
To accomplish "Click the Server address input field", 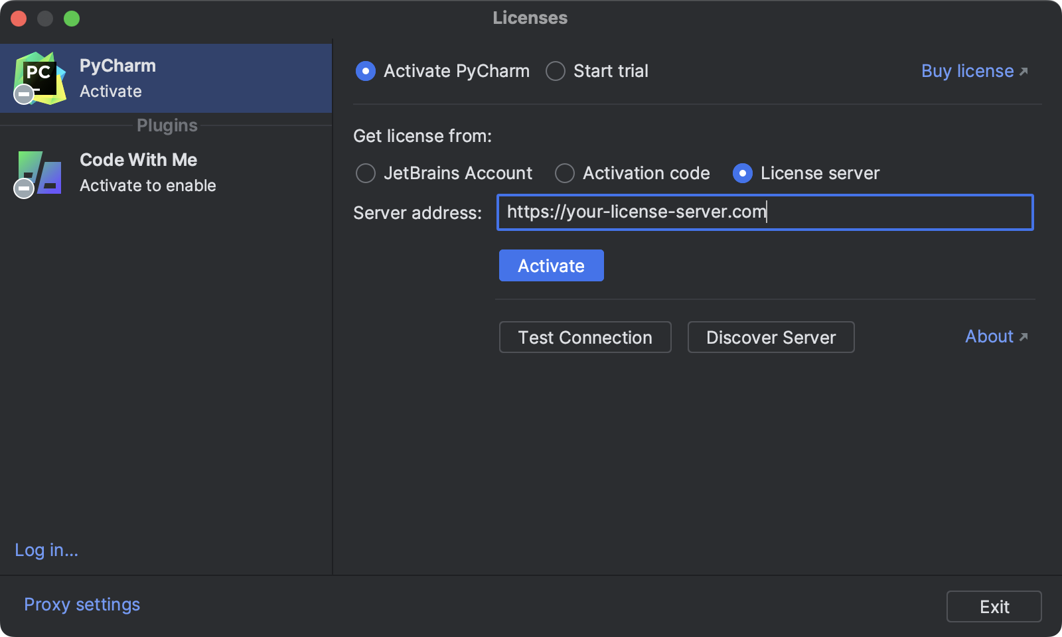I will (x=765, y=212).
